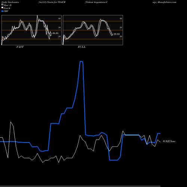Click the 50 level label on FULL chart
The width and height of the screenshot is (187, 187).
tap(121, 27)
